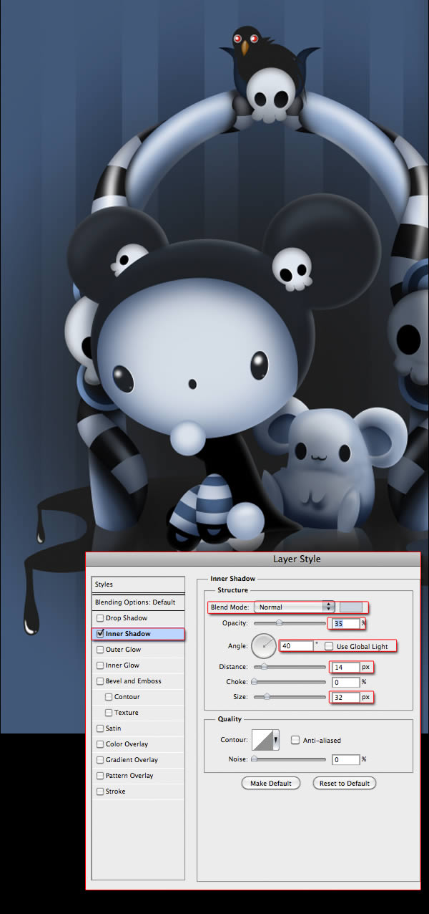Click the Opacity value field
This screenshot has width=429, height=914.
click(x=345, y=624)
